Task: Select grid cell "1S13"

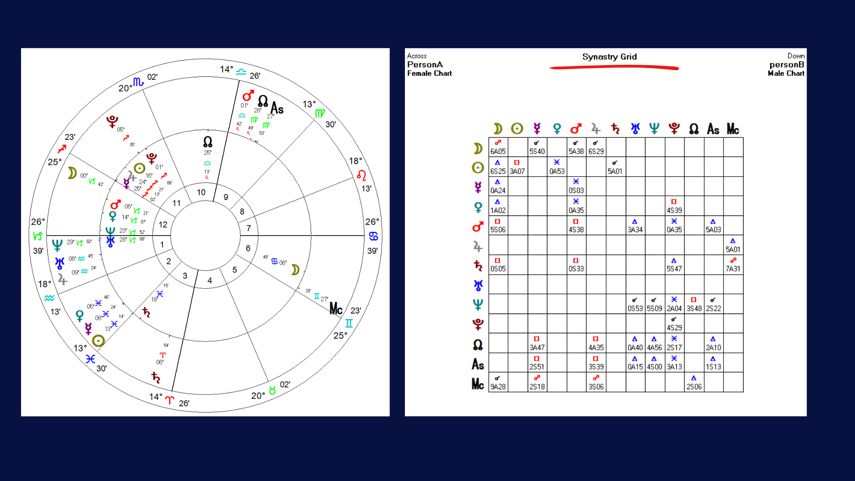Action: tap(713, 363)
